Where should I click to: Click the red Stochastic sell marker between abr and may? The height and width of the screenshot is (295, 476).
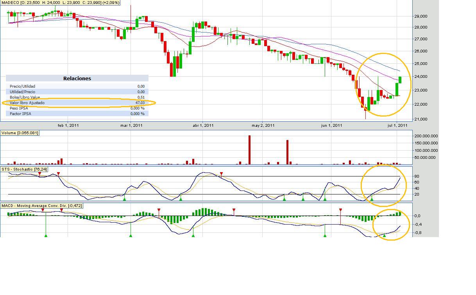222,173
